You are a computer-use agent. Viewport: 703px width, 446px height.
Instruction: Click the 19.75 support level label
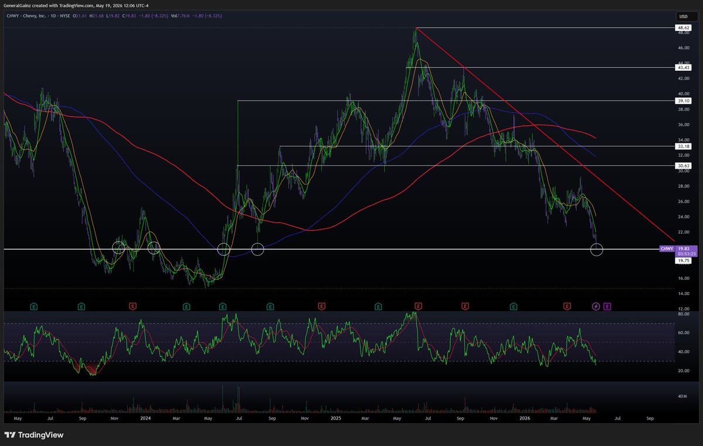click(x=683, y=262)
